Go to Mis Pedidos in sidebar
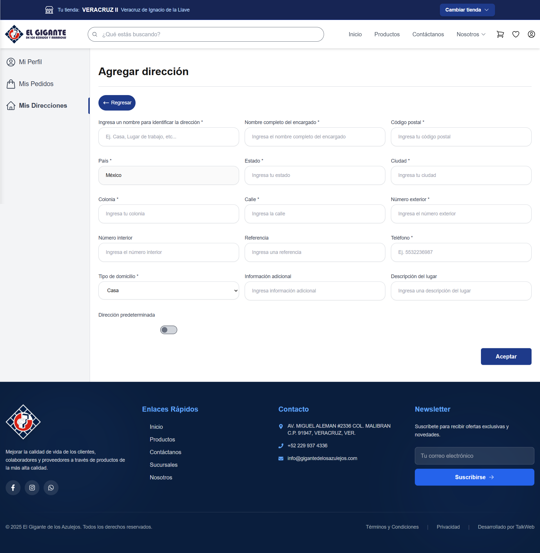The image size is (540, 553). 36,84
